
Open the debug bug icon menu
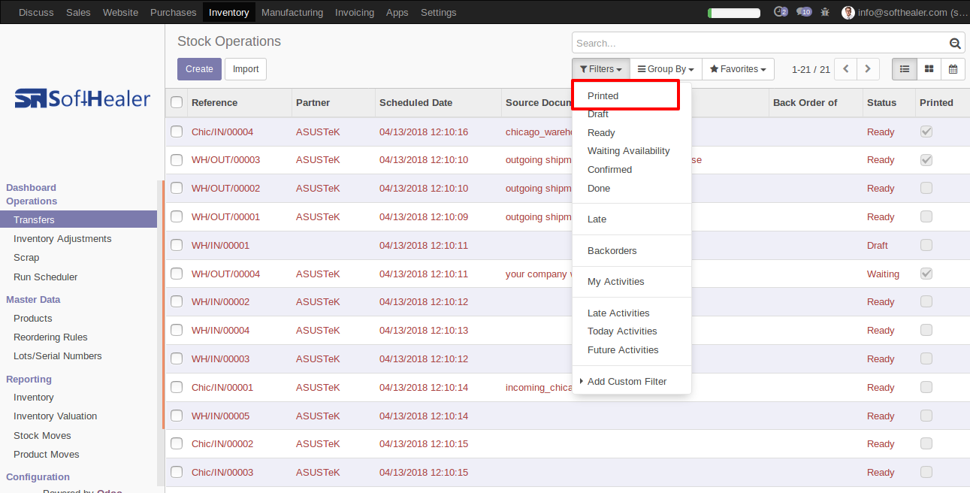pos(826,12)
